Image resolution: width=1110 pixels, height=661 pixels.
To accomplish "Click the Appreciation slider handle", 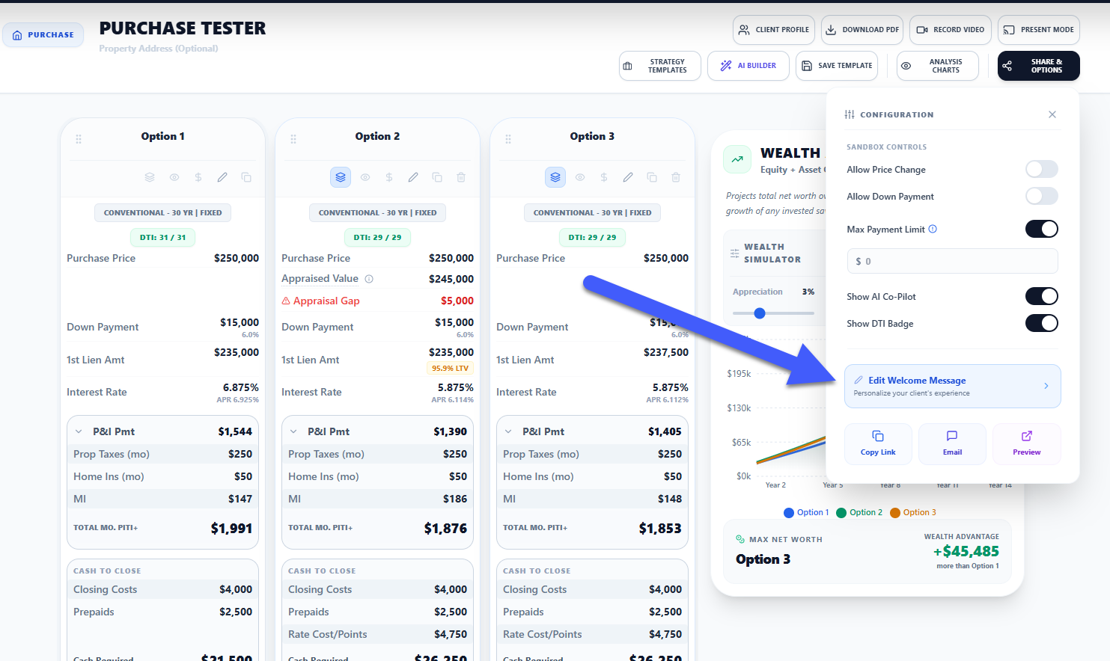I will pyautogui.click(x=760, y=313).
